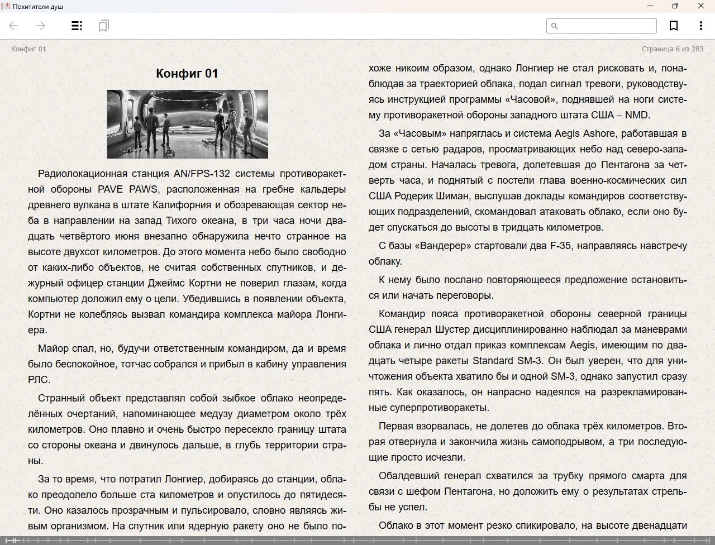Click the bold 'Конфиг 01' chapter heading
Screen dimensions: 715x545
[187, 73]
